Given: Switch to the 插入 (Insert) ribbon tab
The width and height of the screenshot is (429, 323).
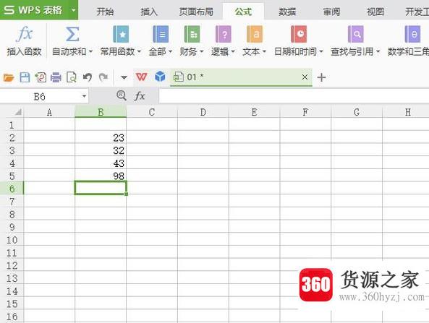Looking at the screenshot, I should pos(149,12).
